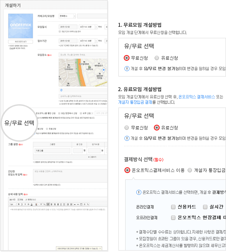
Task: Click the total headcount field before 명
Action: (x=78, y=150)
